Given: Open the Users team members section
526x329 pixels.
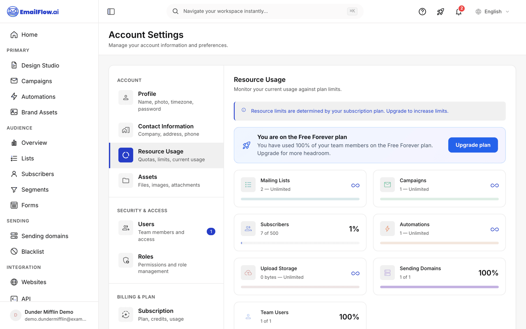Looking at the screenshot, I should click(x=166, y=232).
